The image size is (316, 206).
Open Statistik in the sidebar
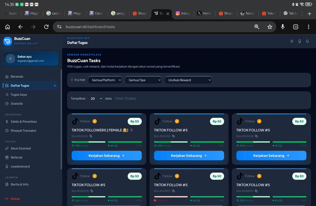pyautogui.click(x=30, y=104)
